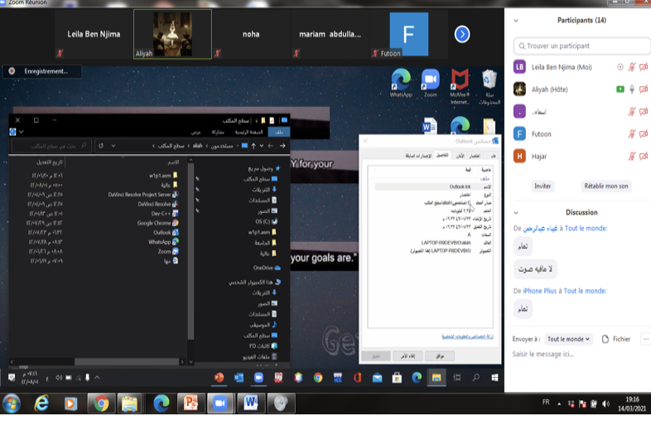651x445 pixels.
Task: Click the 'Rétablir mon son' button
Action: click(605, 186)
